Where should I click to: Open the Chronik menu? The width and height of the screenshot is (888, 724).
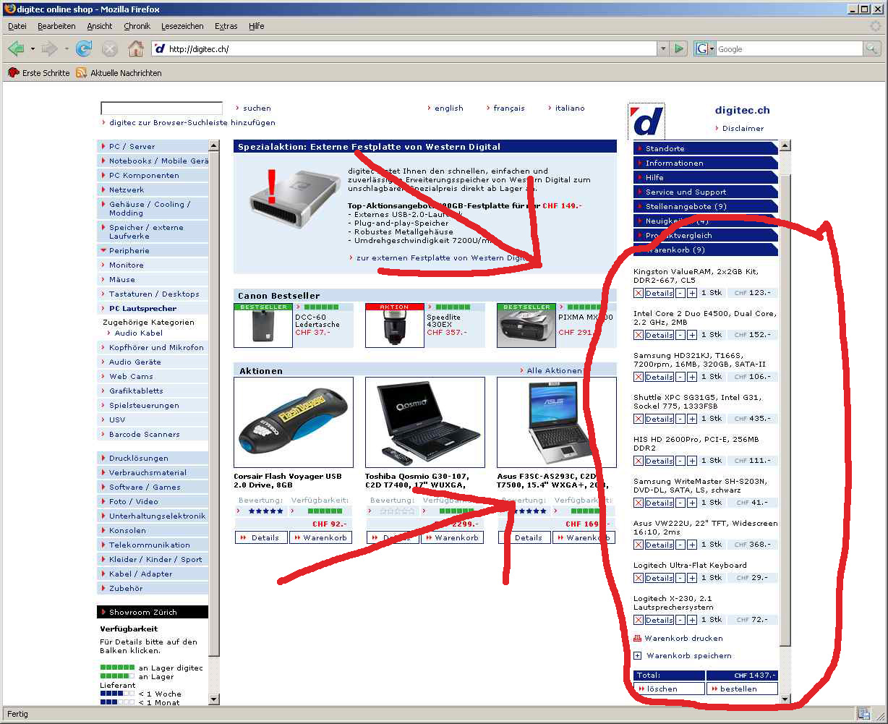(x=137, y=26)
